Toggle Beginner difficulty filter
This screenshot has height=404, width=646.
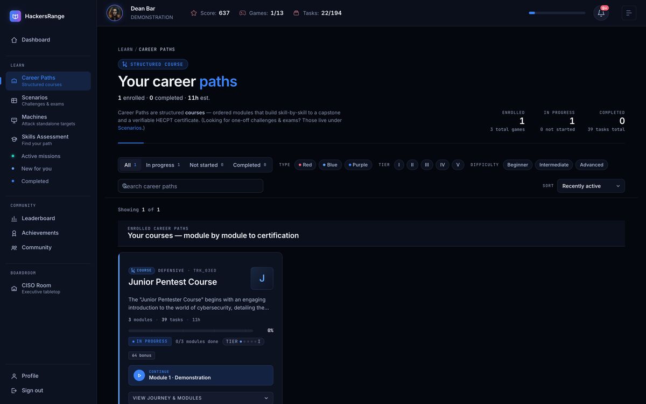tap(518, 165)
